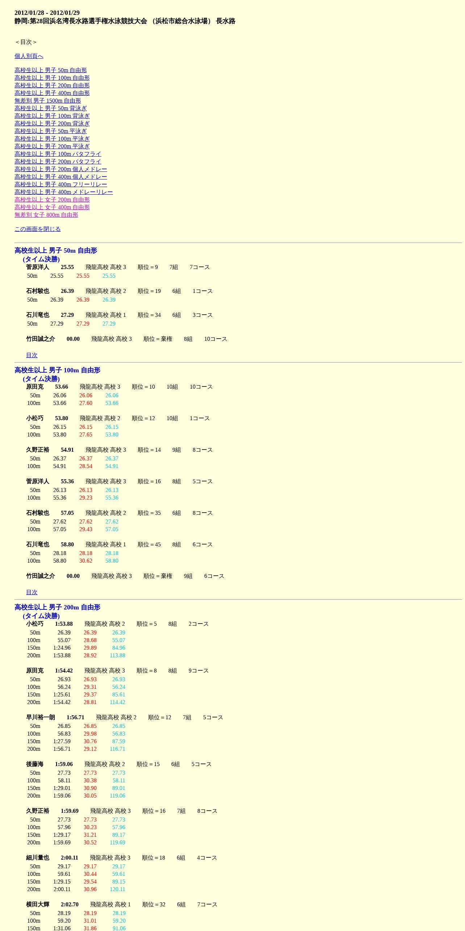The width and height of the screenshot is (465, 931).
Task: Click the date range 2012/01/28 - 2012/01/29
Action: [x=47, y=13]
